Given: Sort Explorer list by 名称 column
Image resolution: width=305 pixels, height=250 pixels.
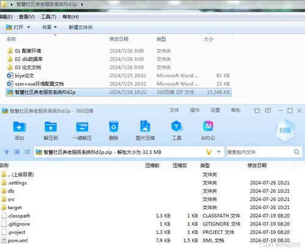Looking at the screenshot, I should pos(12,39).
